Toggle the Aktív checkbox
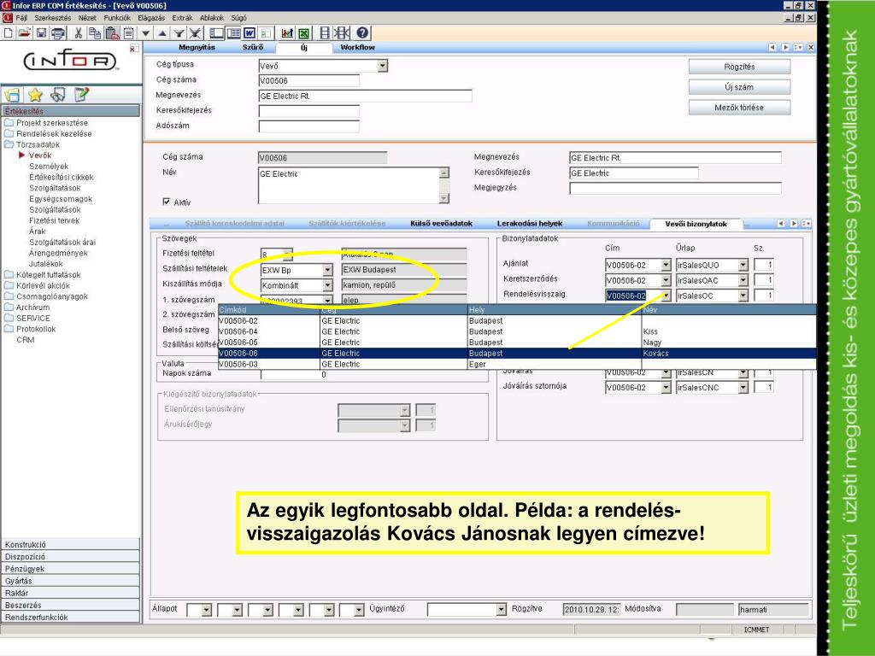This screenshot has height=656, width=875. click(167, 202)
